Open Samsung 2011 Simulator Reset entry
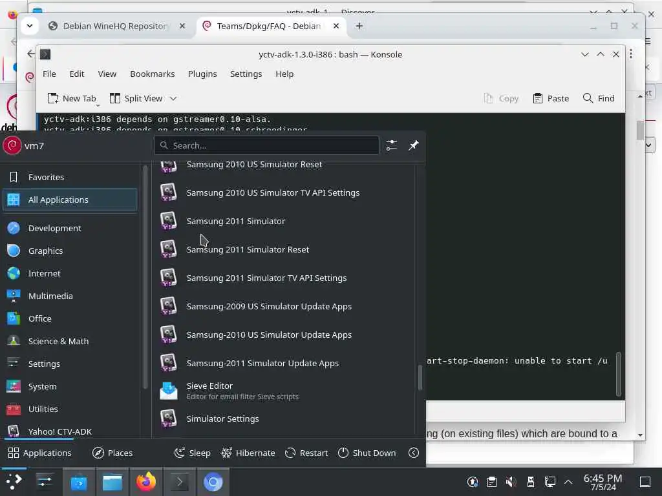This screenshot has height=496, width=662. pos(283,249)
